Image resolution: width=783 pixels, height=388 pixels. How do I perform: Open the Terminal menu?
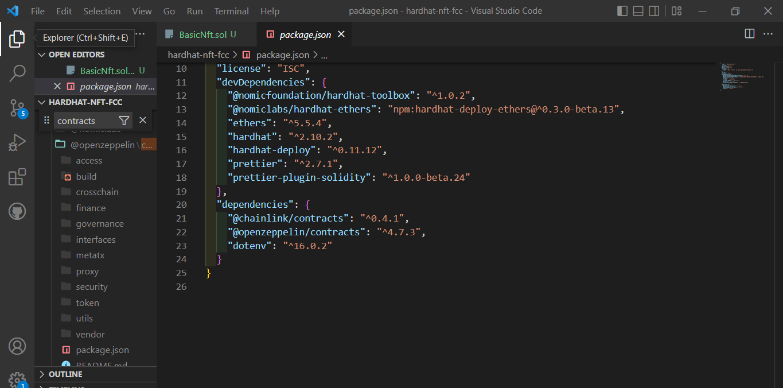coord(232,11)
